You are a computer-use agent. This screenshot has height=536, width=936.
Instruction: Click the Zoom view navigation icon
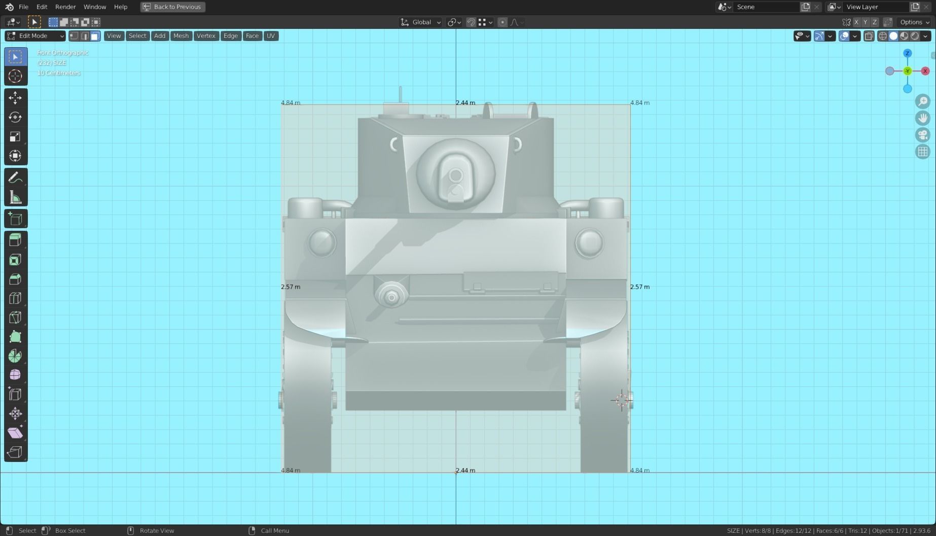[x=922, y=101]
